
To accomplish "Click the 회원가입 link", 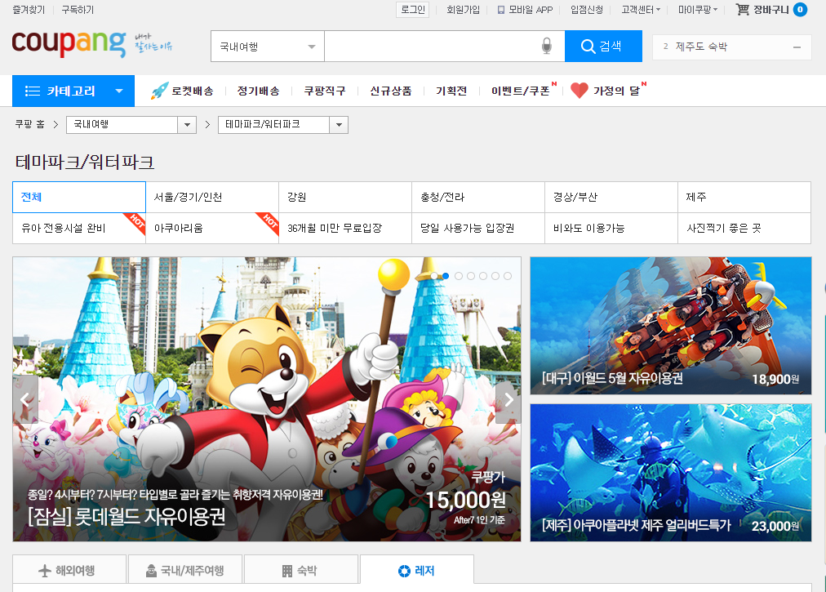I will click(x=463, y=10).
